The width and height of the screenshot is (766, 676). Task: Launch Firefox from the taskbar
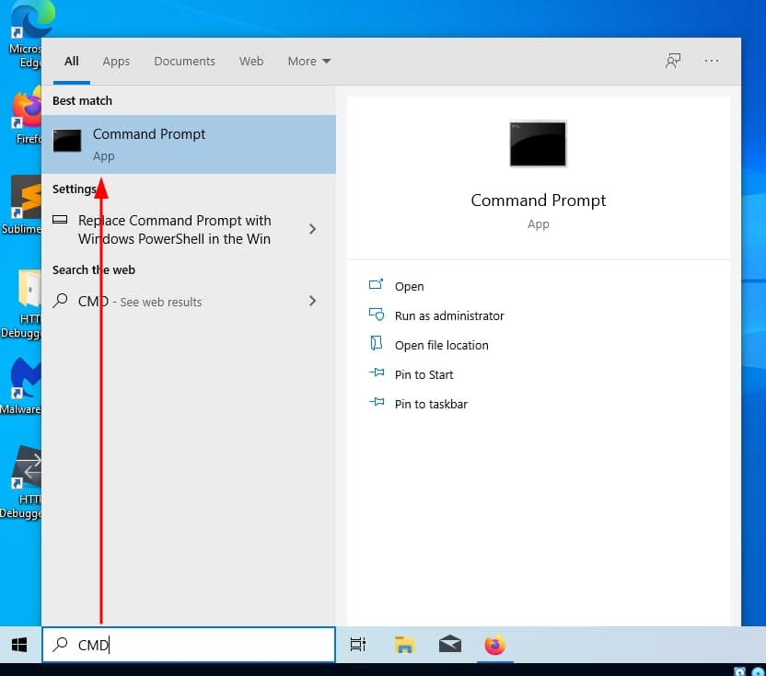pyautogui.click(x=495, y=645)
